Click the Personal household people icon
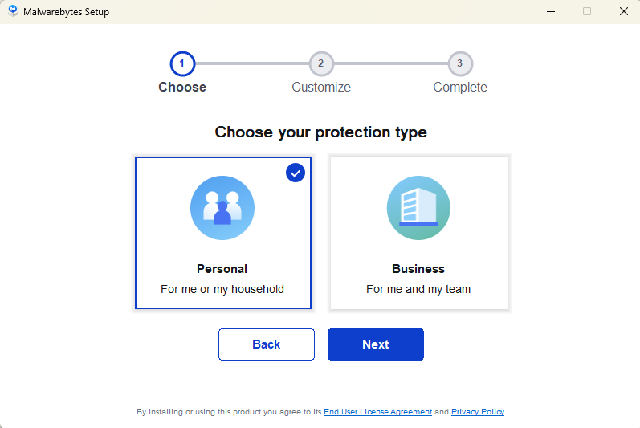The height and width of the screenshot is (428, 640). point(222,208)
